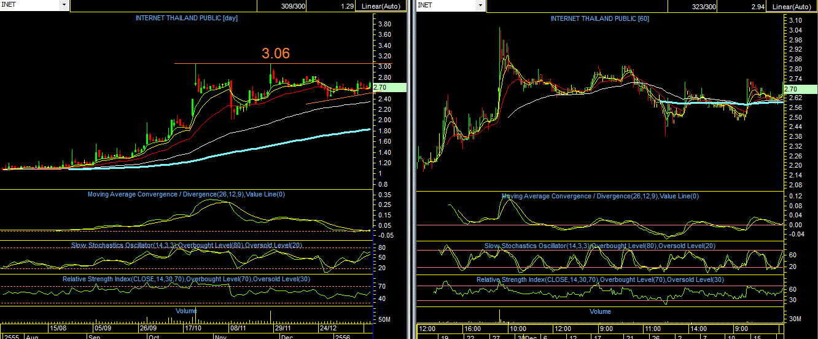
Task: Click the 30M volume scale label in the 60-minute chart
Action: (796, 319)
